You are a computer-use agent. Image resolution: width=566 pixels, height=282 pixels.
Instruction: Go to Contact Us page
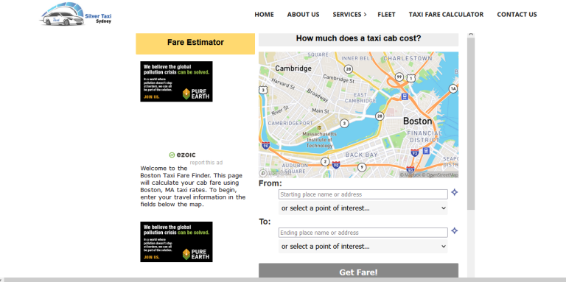(x=517, y=15)
